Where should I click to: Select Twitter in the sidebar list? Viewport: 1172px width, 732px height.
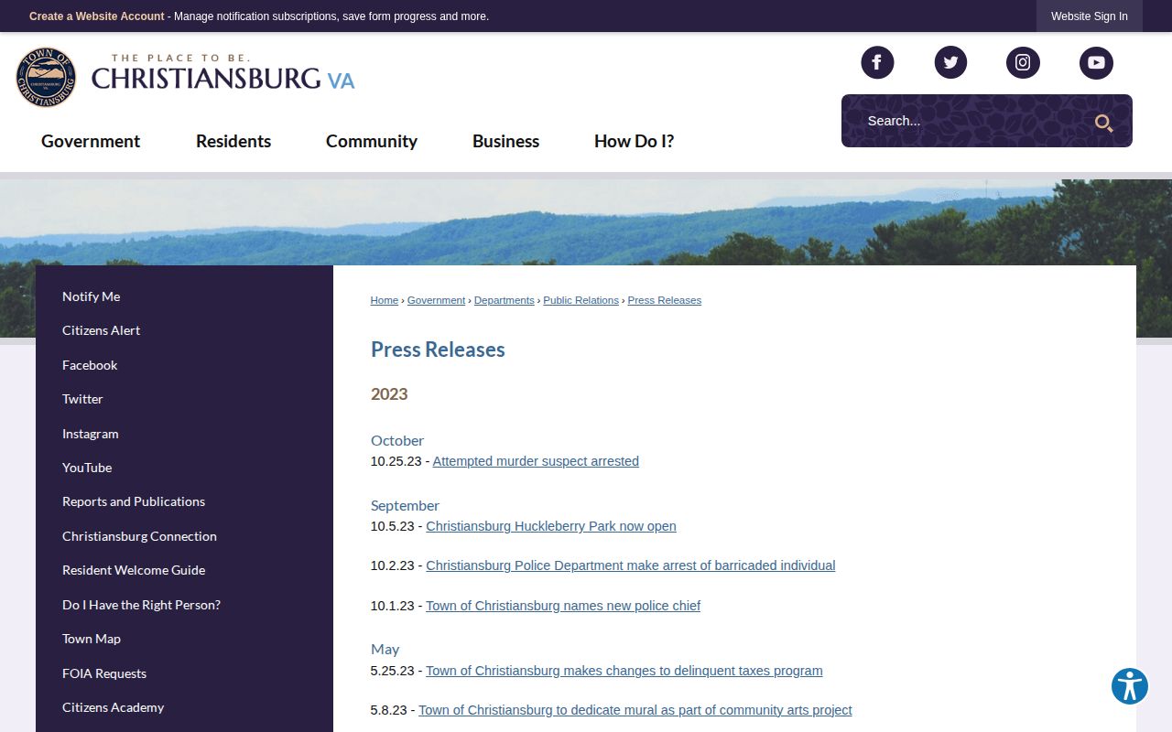(82, 399)
